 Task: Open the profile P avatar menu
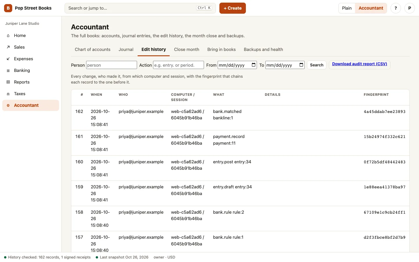(410, 8)
